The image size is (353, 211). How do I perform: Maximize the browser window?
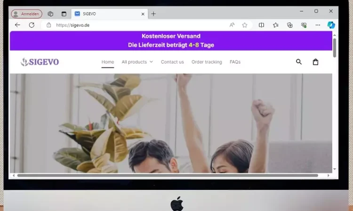tap(316, 11)
